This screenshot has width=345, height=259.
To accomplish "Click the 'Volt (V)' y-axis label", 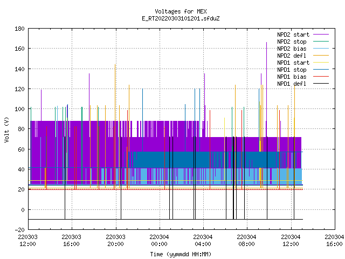I will [x=7, y=129].
